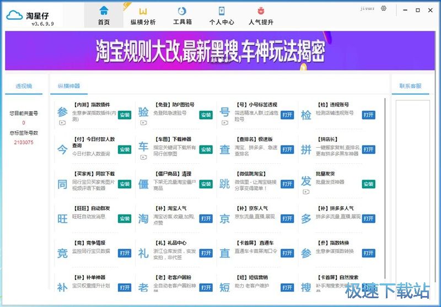Install the 【买家秀】同款下载 tool
Screen dimensions: 441x307
[x=125, y=184]
